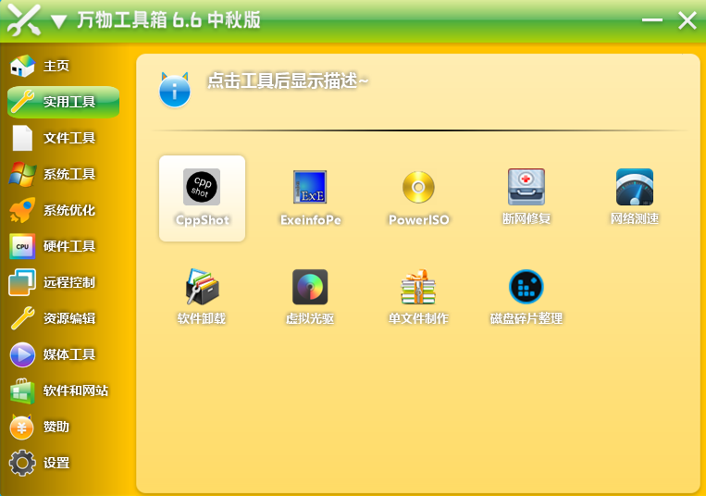The width and height of the screenshot is (706, 496).
Task: Open the 硬件工具 category
Action: (x=53, y=246)
